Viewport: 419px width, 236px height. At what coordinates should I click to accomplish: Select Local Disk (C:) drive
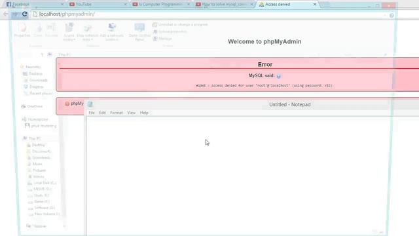click(42, 183)
